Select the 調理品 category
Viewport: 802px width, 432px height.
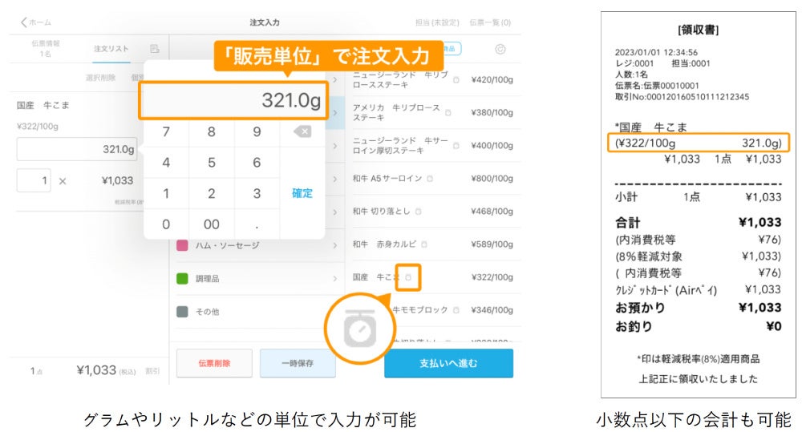tap(257, 279)
